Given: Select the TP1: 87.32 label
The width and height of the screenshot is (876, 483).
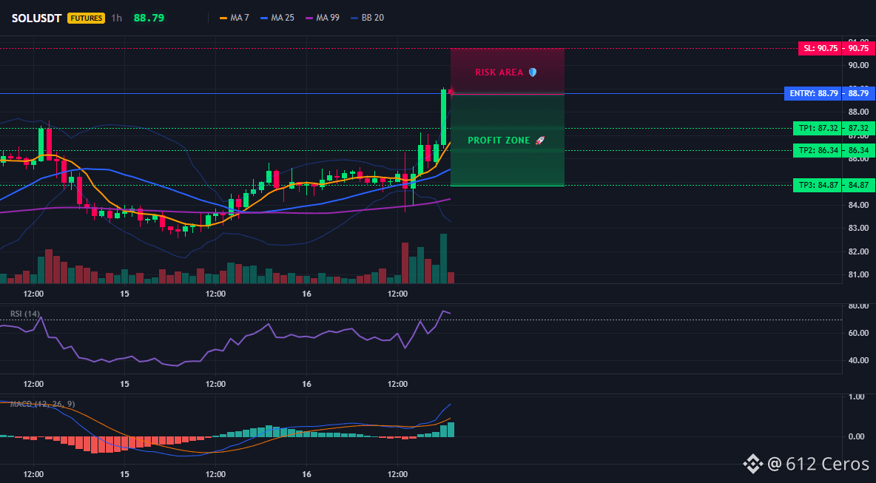Looking at the screenshot, I should pos(818,129).
